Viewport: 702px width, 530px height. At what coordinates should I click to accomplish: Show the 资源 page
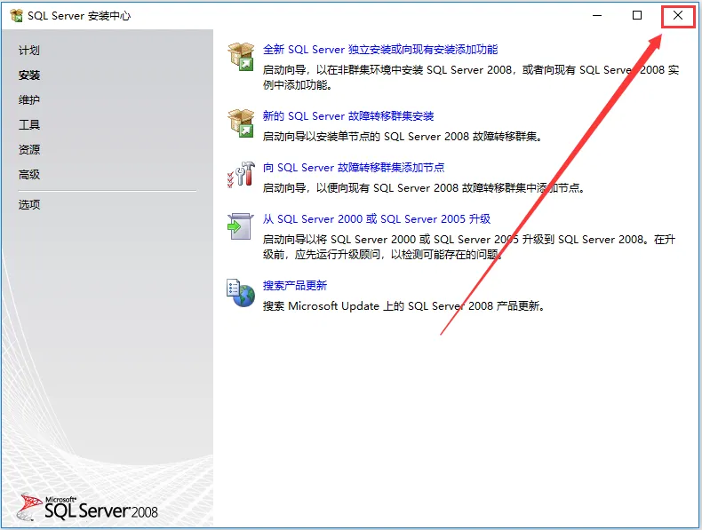(29, 150)
